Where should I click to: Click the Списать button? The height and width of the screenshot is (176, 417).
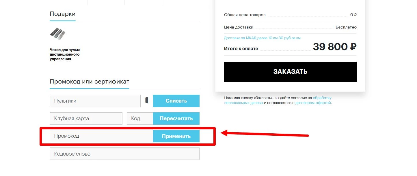pyautogui.click(x=176, y=101)
